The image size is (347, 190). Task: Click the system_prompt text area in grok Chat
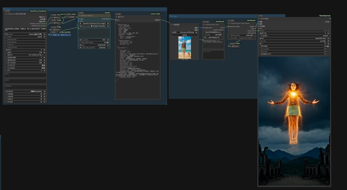(x=213, y=55)
